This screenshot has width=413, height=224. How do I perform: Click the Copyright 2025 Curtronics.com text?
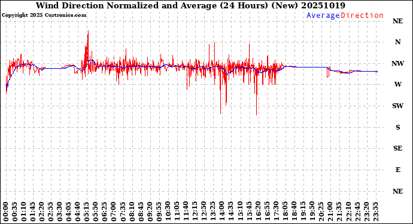(x=44, y=16)
